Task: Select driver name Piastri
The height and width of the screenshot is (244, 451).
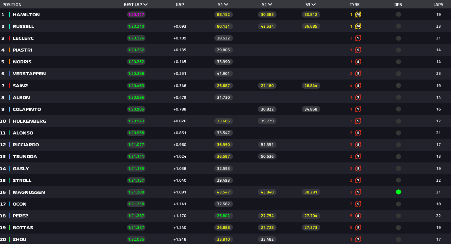Action: (22, 50)
